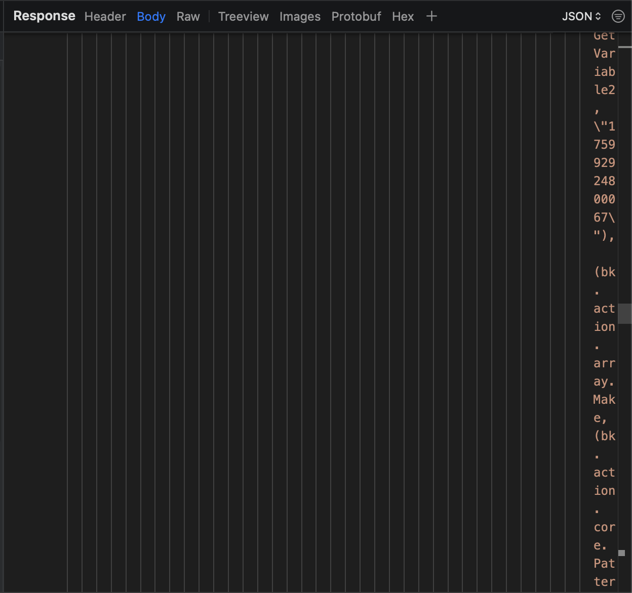
Task: Open the Protobuf view
Action: [x=357, y=16]
